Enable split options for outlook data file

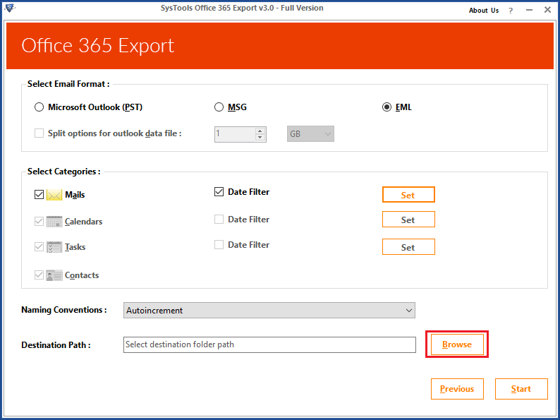pos(39,133)
